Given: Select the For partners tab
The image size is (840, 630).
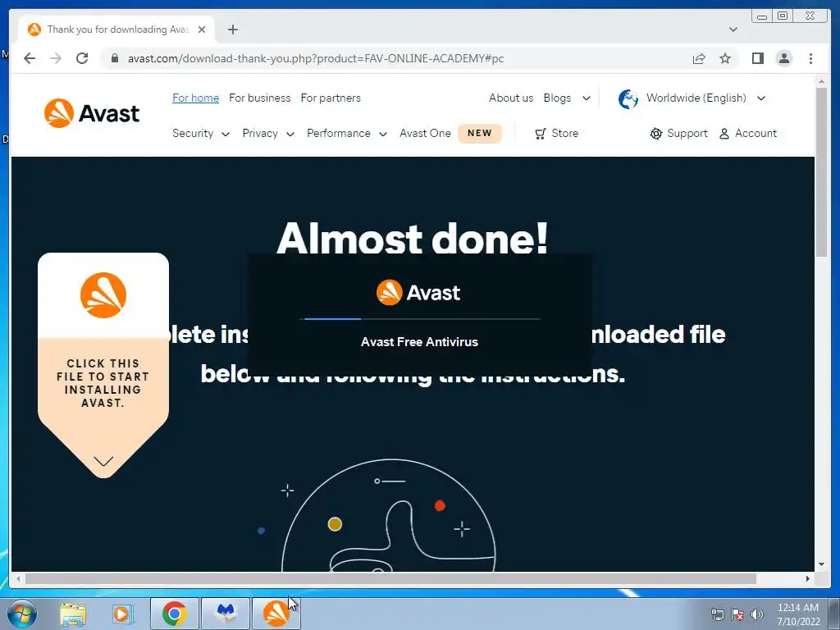Looking at the screenshot, I should point(331,98).
